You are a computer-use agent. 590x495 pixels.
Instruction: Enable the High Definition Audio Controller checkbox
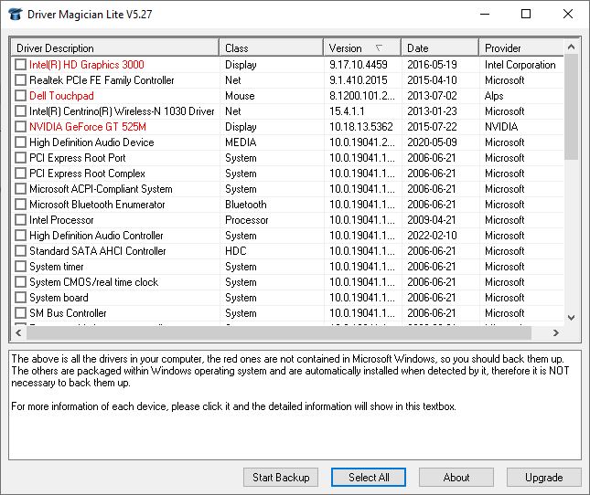click(x=20, y=235)
